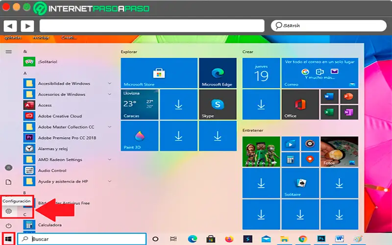Expand Accesorios de Windows folder
The height and width of the screenshot is (245, 392).
pos(109,94)
